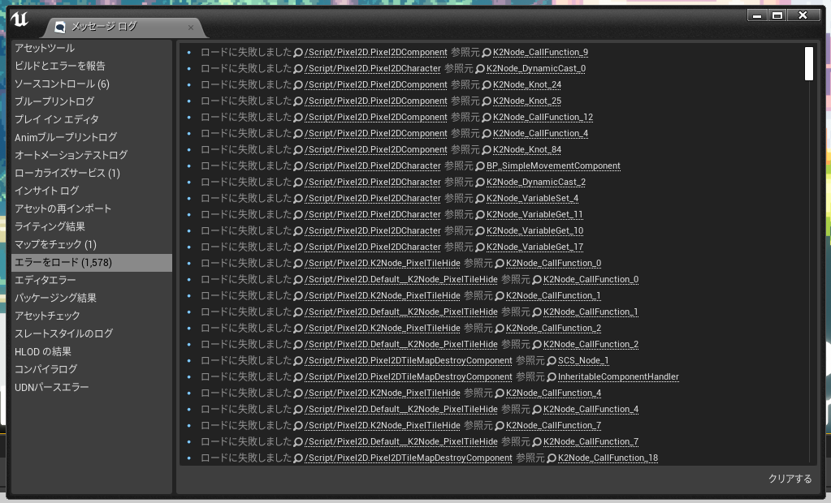Screen dimensions: 831x503
Task: Show アセットチェック log
Action: click(92, 316)
